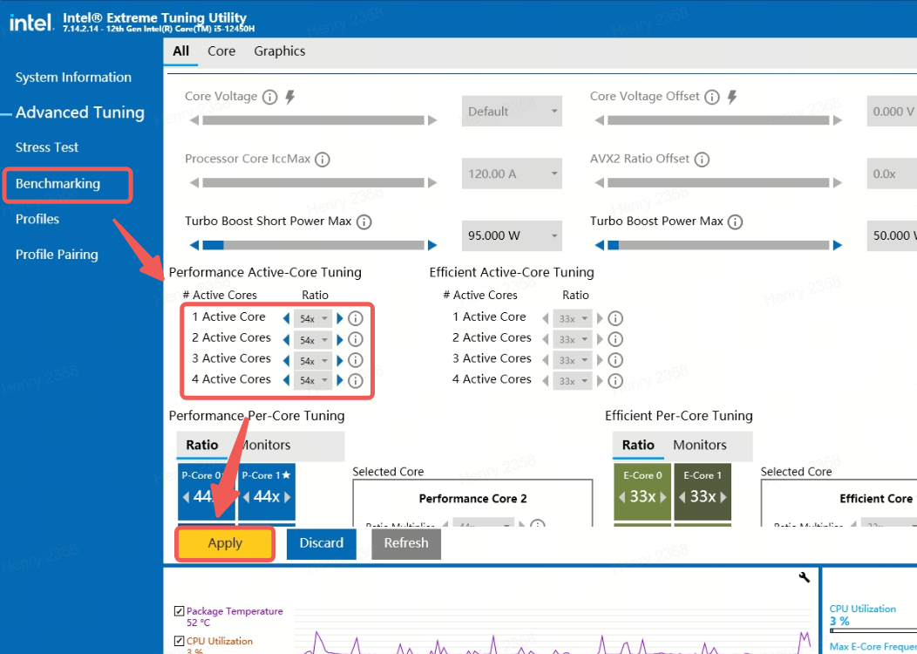Image resolution: width=917 pixels, height=654 pixels.
Task: Show info for efficient 2 Active Cores ratio
Action: (615, 339)
